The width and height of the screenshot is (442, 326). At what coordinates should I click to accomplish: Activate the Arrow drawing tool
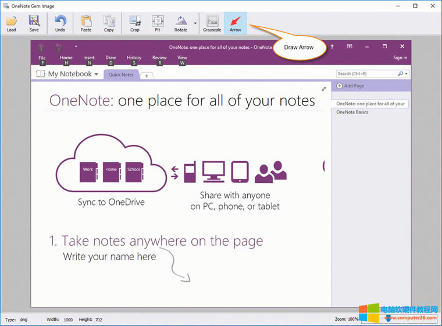(236, 22)
